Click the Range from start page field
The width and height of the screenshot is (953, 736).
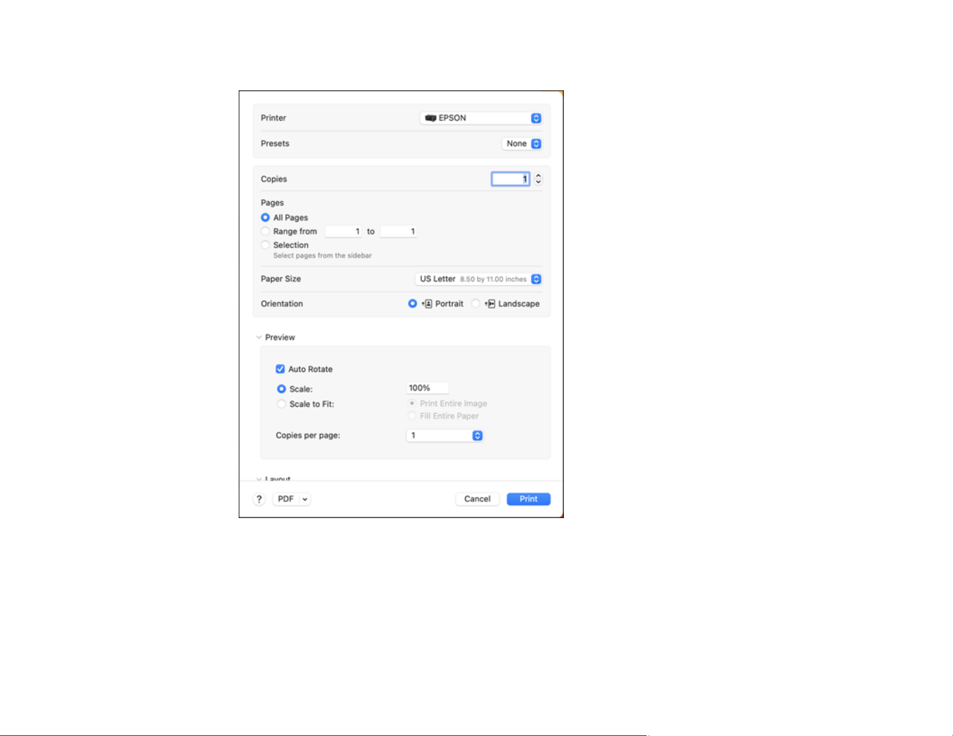click(x=343, y=231)
